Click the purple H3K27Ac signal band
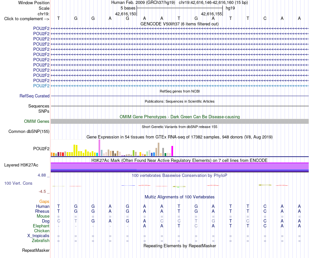 click(180, 167)
